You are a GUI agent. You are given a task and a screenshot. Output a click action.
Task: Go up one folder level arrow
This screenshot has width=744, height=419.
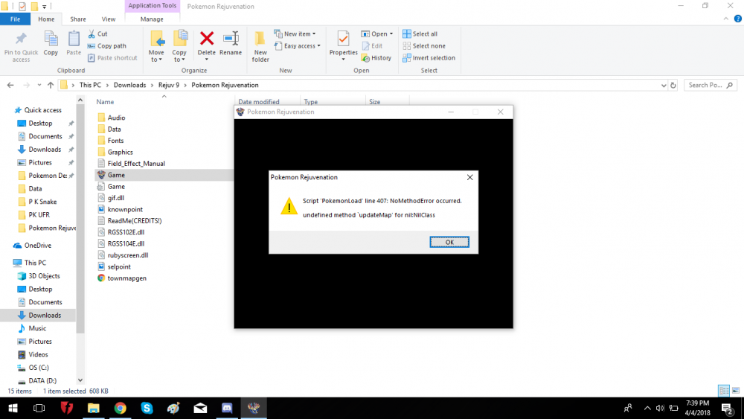51,85
